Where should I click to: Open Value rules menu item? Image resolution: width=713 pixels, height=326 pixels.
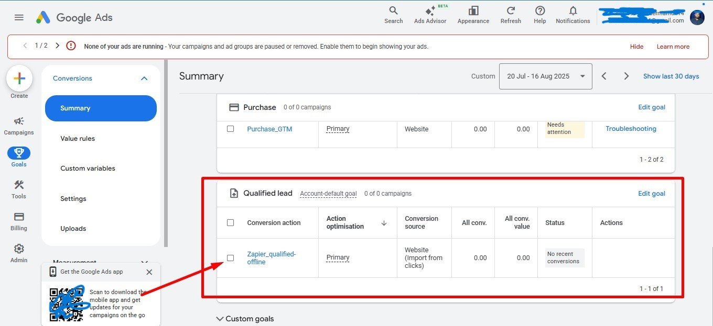click(78, 139)
